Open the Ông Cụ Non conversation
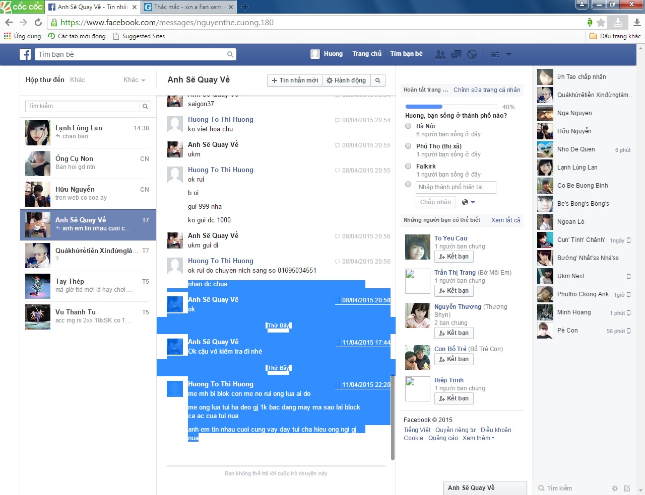This screenshot has width=645, height=495. click(x=88, y=163)
